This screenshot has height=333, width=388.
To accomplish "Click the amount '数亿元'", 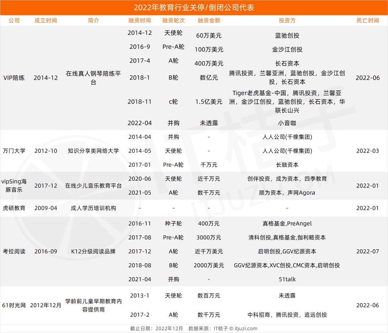I will coord(209,78).
